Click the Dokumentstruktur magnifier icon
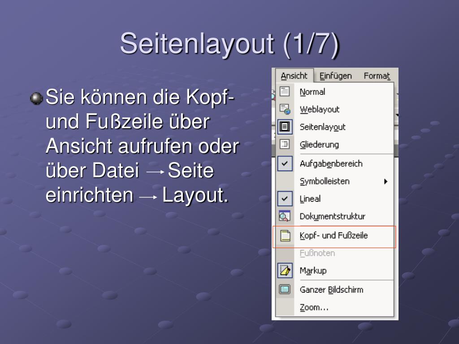This screenshot has height=344, width=459. pos(285,216)
